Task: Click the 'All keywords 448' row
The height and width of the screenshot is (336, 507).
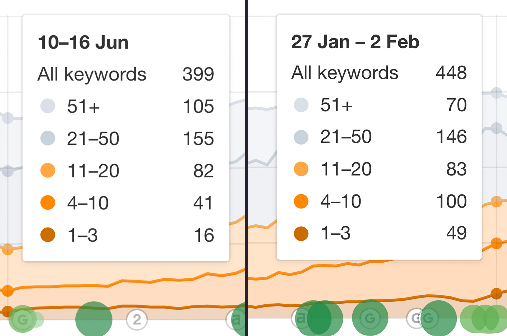Action: pos(379,72)
